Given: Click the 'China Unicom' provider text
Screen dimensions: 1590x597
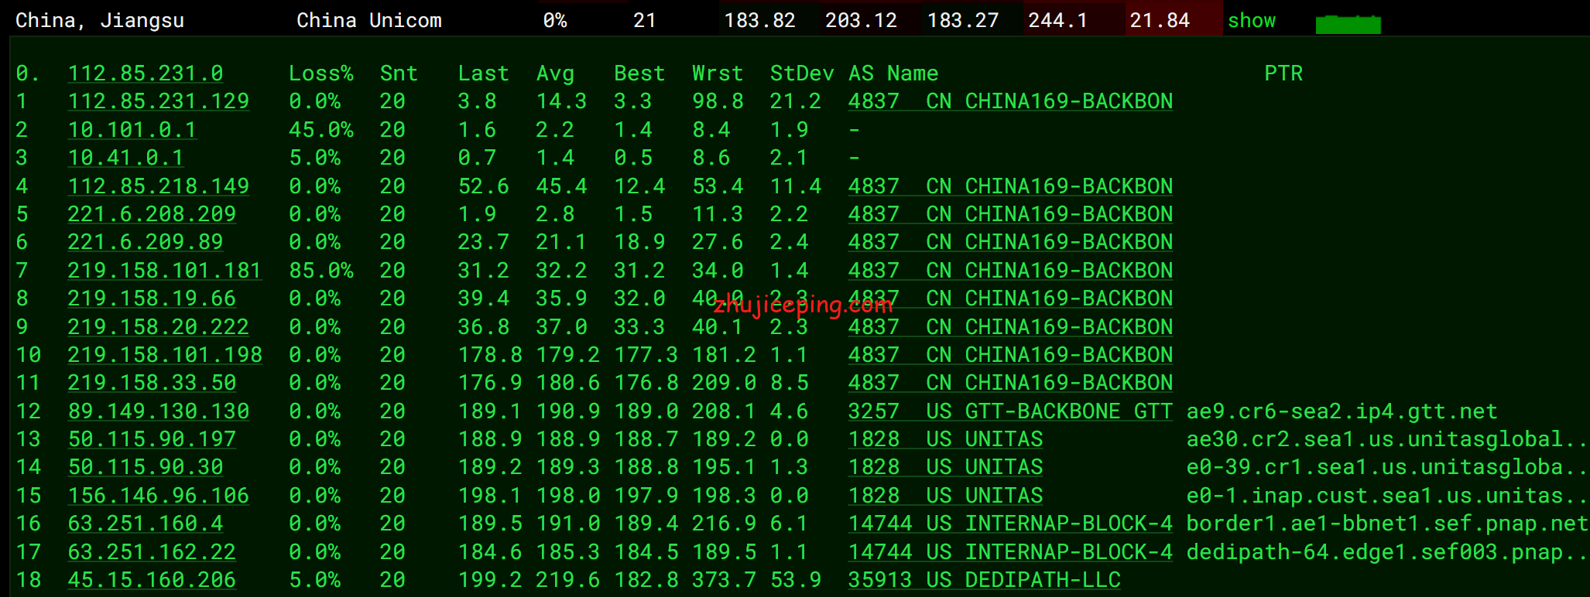Looking at the screenshot, I should click(x=369, y=20).
